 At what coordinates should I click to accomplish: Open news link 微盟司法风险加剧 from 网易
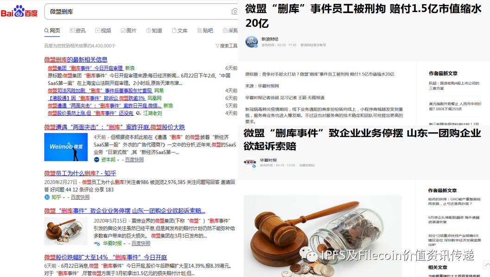pos(100,91)
